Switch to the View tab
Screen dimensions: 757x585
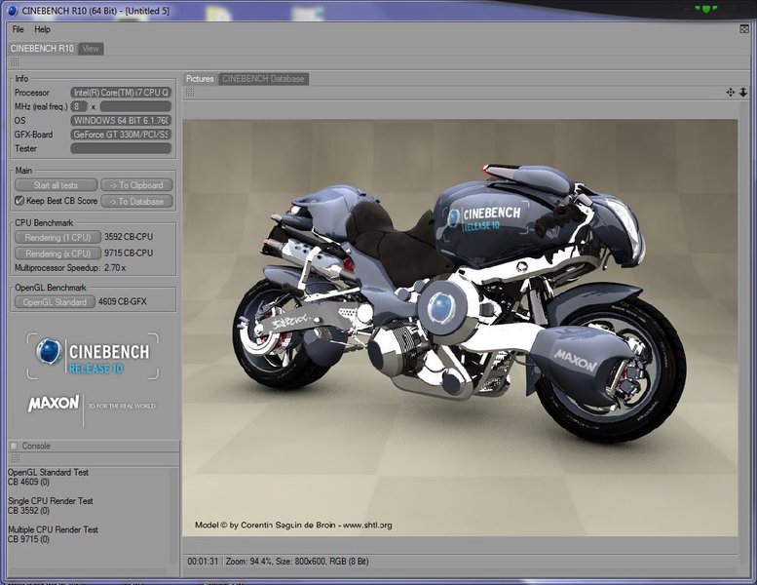[91, 49]
